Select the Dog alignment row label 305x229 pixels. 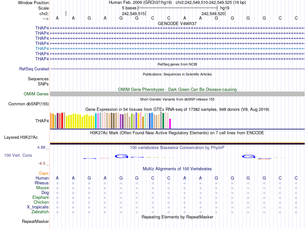click(45, 193)
